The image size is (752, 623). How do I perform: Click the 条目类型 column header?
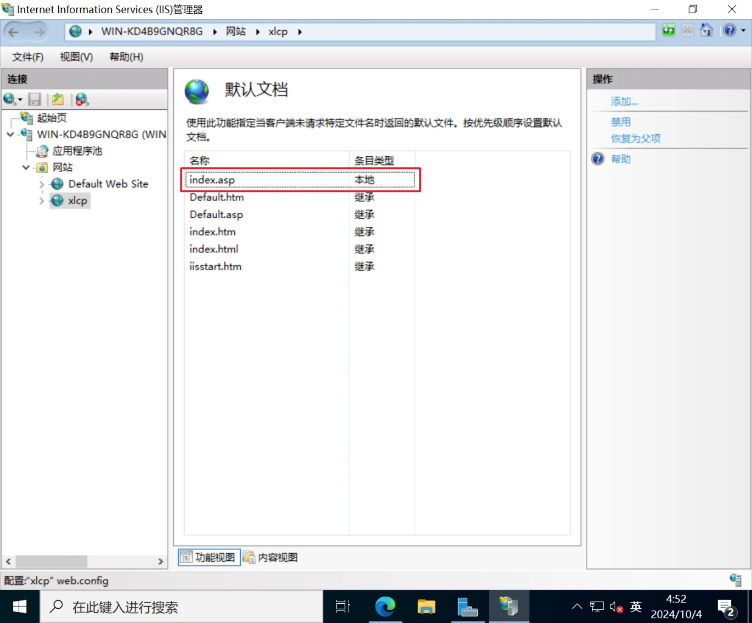[x=382, y=160]
